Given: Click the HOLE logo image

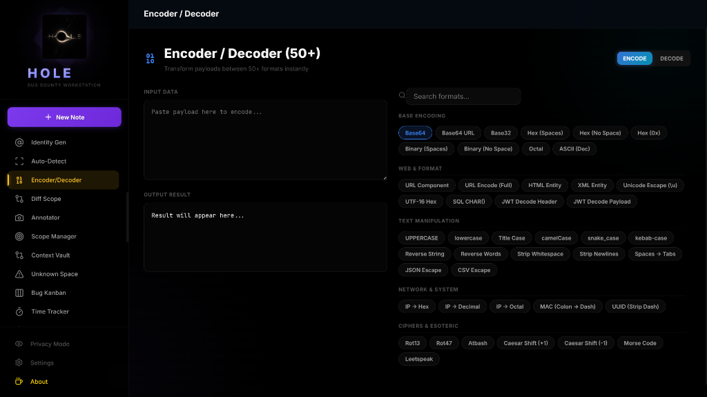Looking at the screenshot, I should [64, 37].
